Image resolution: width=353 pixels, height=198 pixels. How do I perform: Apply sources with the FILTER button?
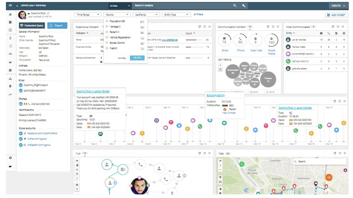(137, 58)
